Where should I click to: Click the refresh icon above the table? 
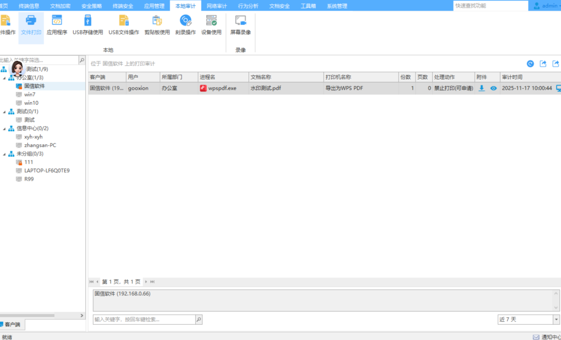pos(530,64)
